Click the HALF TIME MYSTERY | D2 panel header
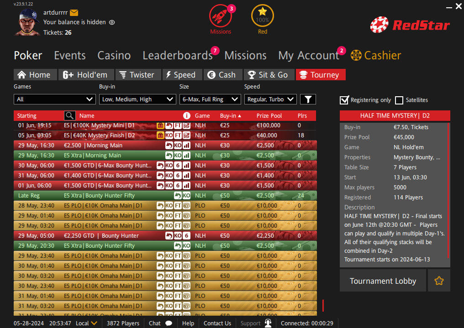 point(395,115)
